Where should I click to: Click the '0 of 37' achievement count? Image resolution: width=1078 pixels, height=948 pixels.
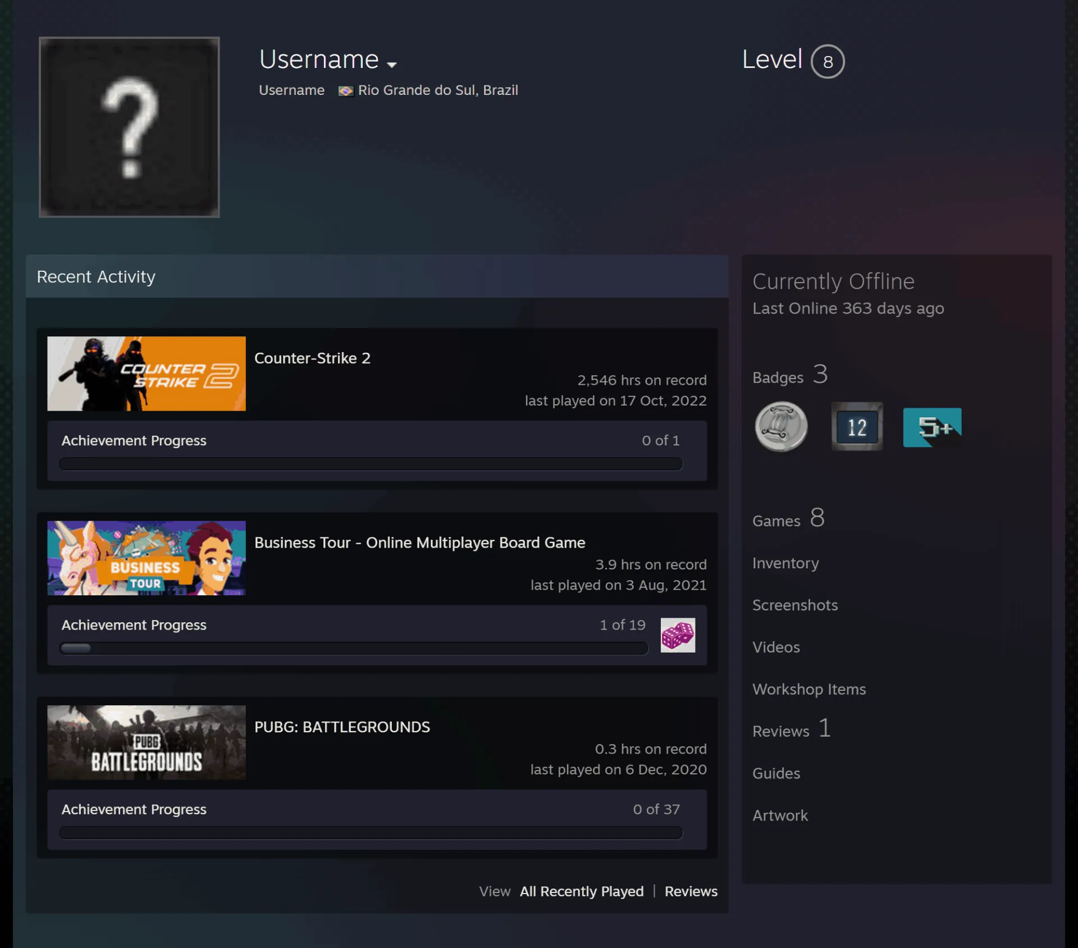click(x=656, y=809)
